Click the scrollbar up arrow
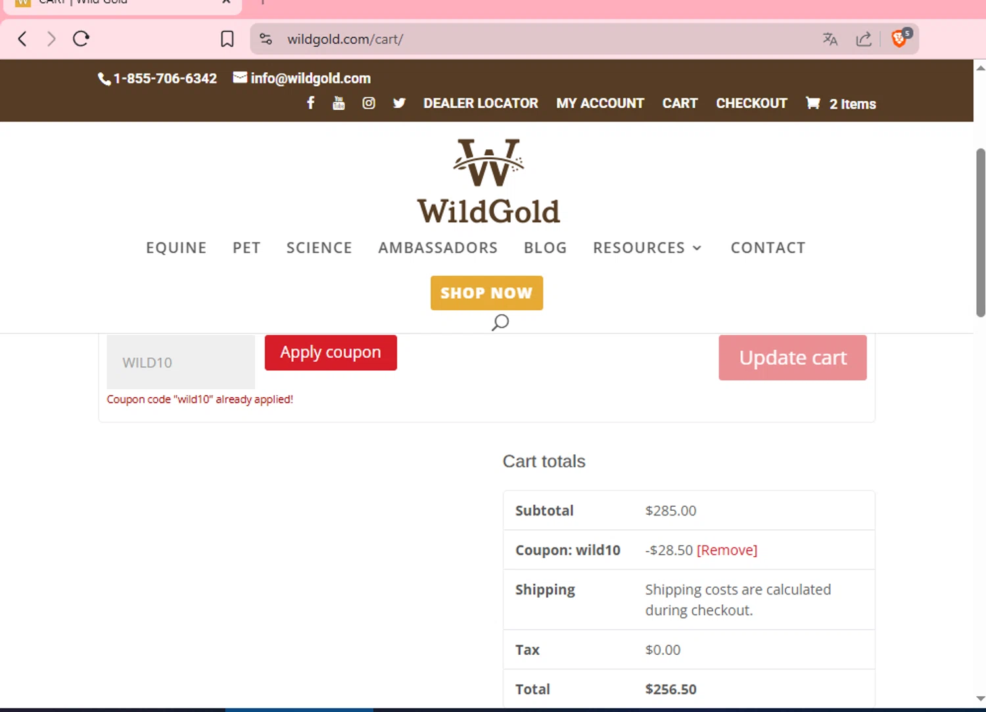This screenshot has height=712, width=986. pos(980,67)
